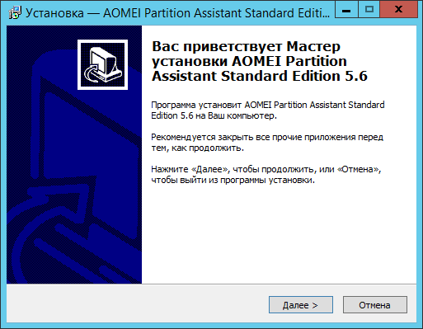This screenshot has height=329, width=423.
Task: Click 'Edition 5.6 на Ваш компьютер' text line
Action: tap(214, 115)
